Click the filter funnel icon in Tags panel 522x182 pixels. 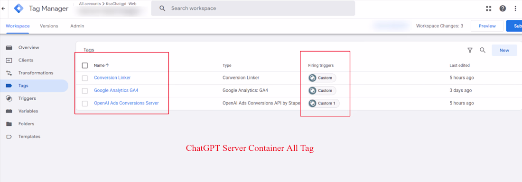tap(470, 50)
